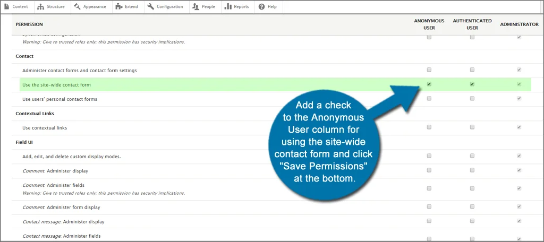Click the Help question mark icon
The image size is (544, 242).
(261, 6)
